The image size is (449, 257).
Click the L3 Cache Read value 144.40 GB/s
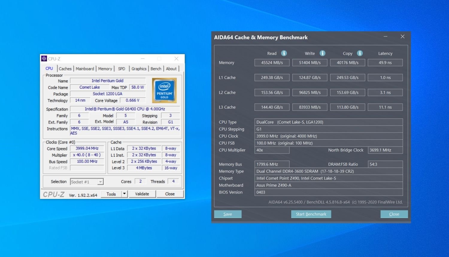click(x=272, y=107)
